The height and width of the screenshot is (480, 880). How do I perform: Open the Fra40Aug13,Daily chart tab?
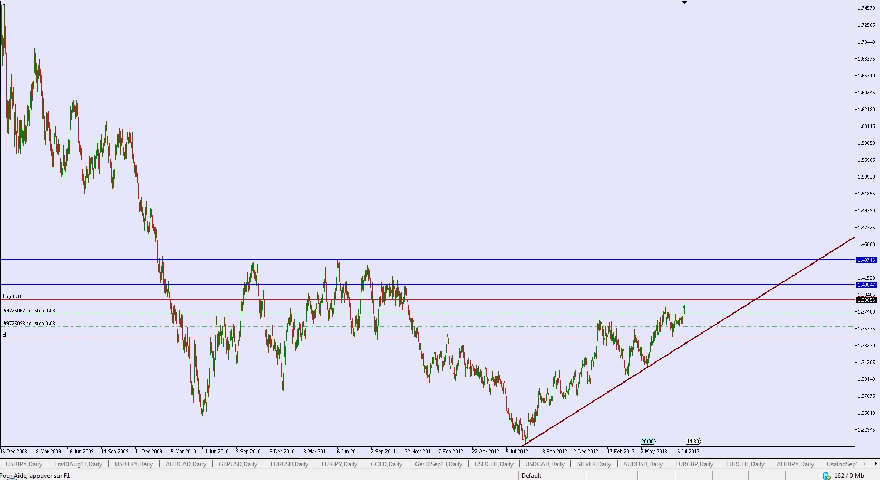[x=78, y=464]
